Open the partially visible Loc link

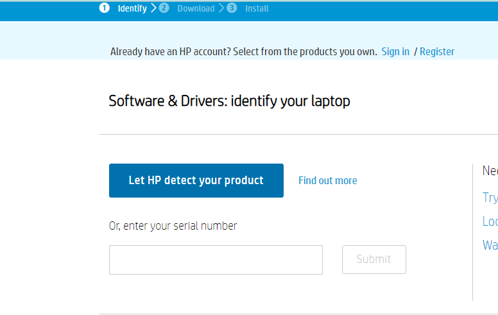coord(490,221)
